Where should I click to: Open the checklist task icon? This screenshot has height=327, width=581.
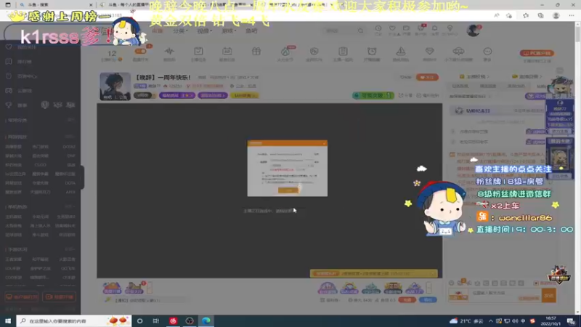coord(198,51)
